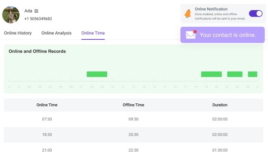The image size is (268, 152).
Task: Select the last green bar near hour 23
Action: (253, 74)
